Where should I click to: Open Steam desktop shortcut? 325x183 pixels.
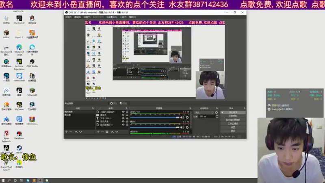click(19, 149)
